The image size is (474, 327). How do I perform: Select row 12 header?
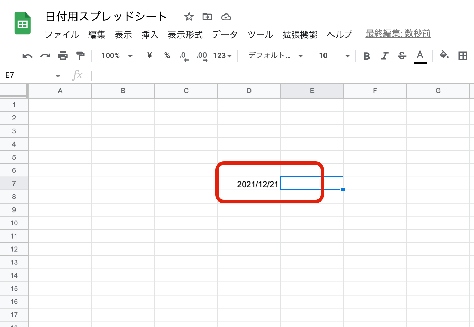tap(14, 249)
